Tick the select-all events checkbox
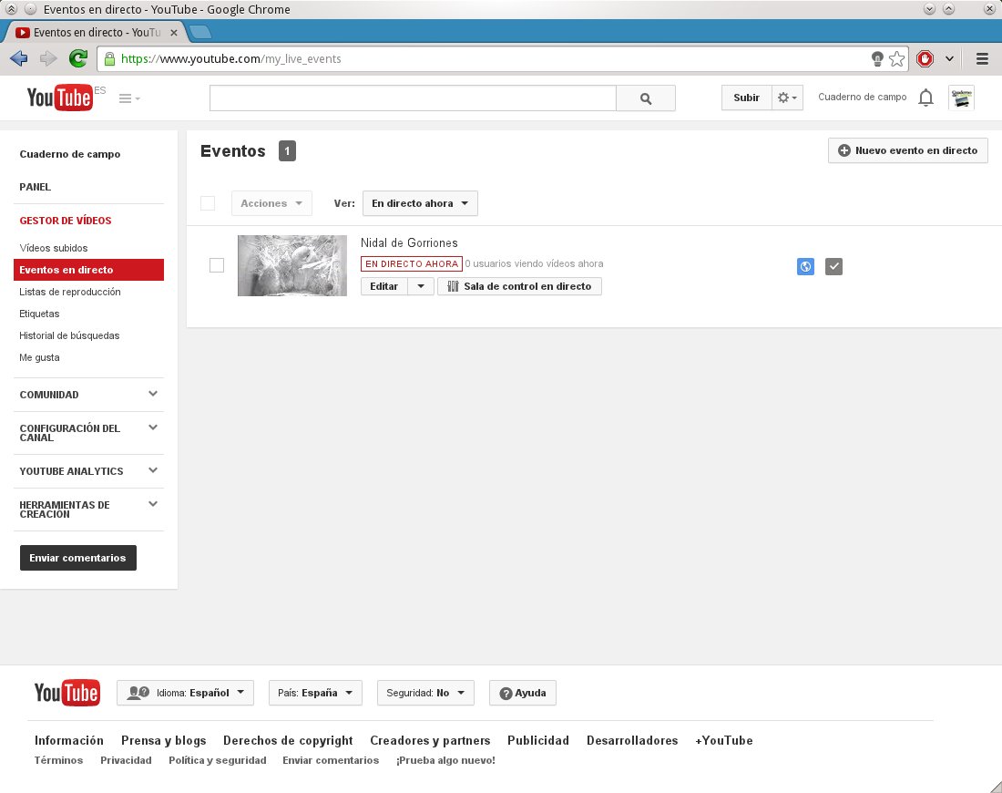The width and height of the screenshot is (1002, 793). [208, 203]
